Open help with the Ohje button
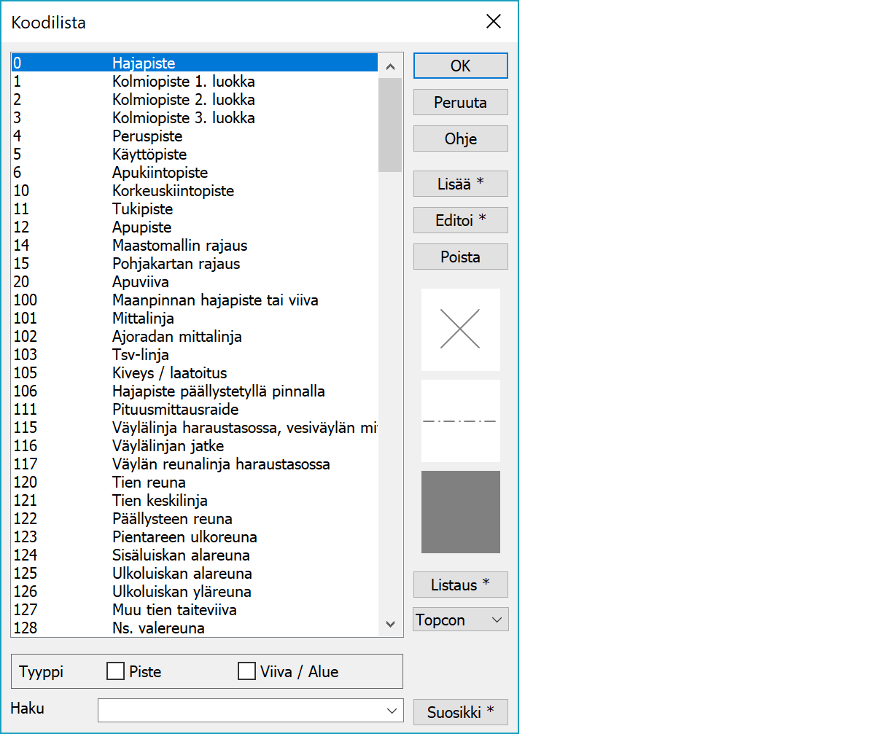Image resolution: width=875 pixels, height=734 pixels. coord(460,138)
